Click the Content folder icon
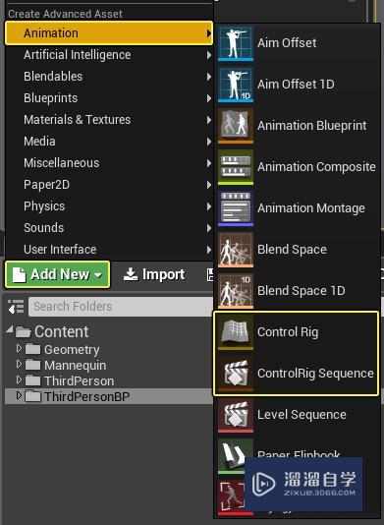This screenshot has height=525, width=384. coord(24,331)
